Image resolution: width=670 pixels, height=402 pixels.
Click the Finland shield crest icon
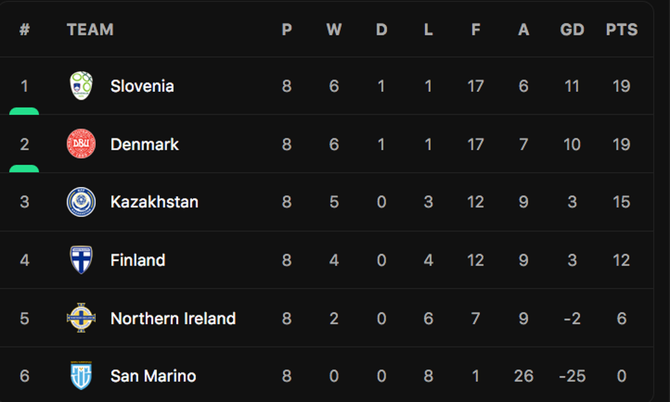pos(81,260)
